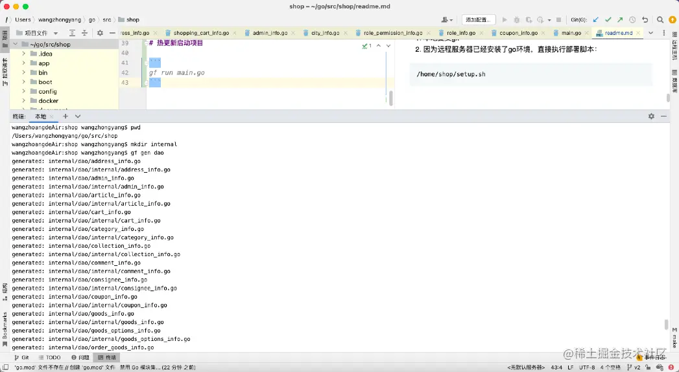Click the editor vertical scrollbar thumb

point(390,98)
